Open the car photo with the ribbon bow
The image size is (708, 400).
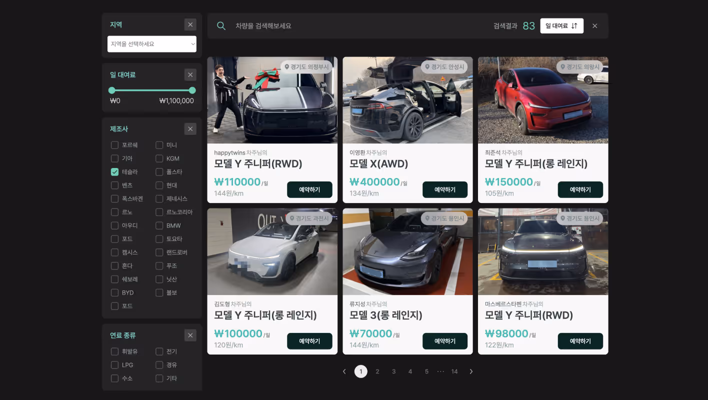[x=272, y=100]
